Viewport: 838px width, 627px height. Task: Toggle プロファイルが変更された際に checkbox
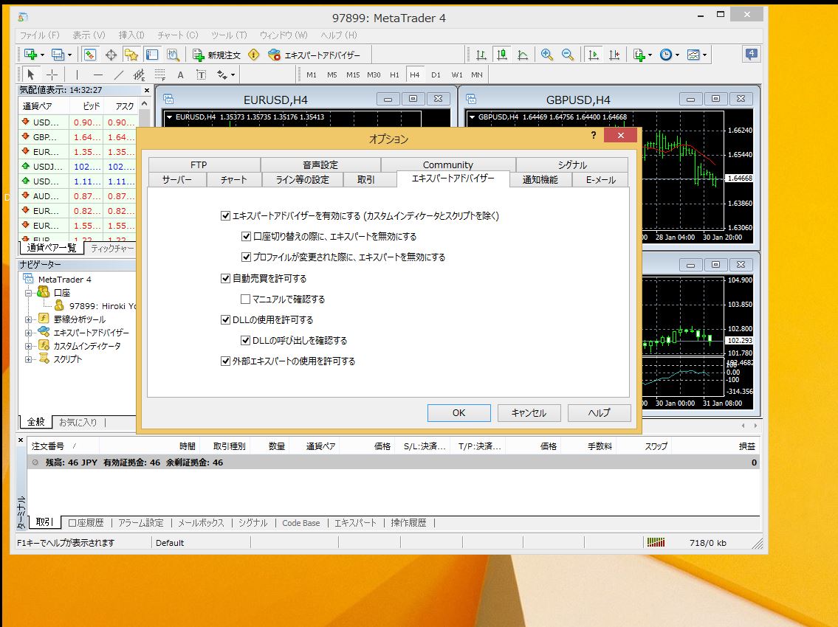click(246, 257)
